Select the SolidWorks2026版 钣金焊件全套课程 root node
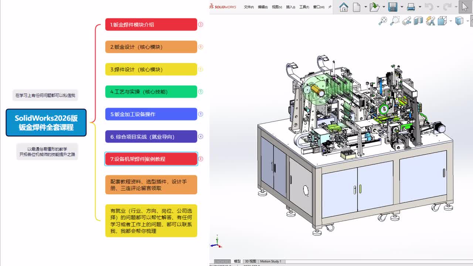Image resolution: width=473 pixels, height=266 pixels. coord(46,123)
